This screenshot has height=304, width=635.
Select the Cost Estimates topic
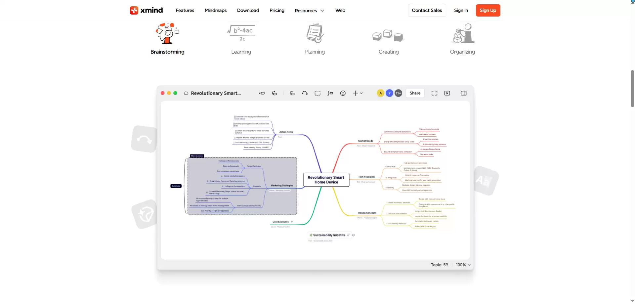[x=280, y=222]
